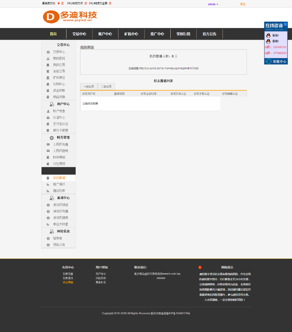The height and width of the screenshot is (332, 292).
Task: Click the chart icon beside 推广排行
Action: click(x=48, y=184)
